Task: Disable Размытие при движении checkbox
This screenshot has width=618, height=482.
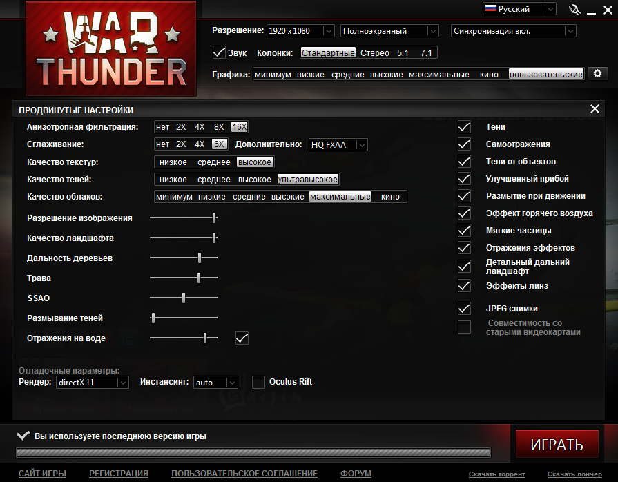Action: pyautogui.click(x=464, y=196)
